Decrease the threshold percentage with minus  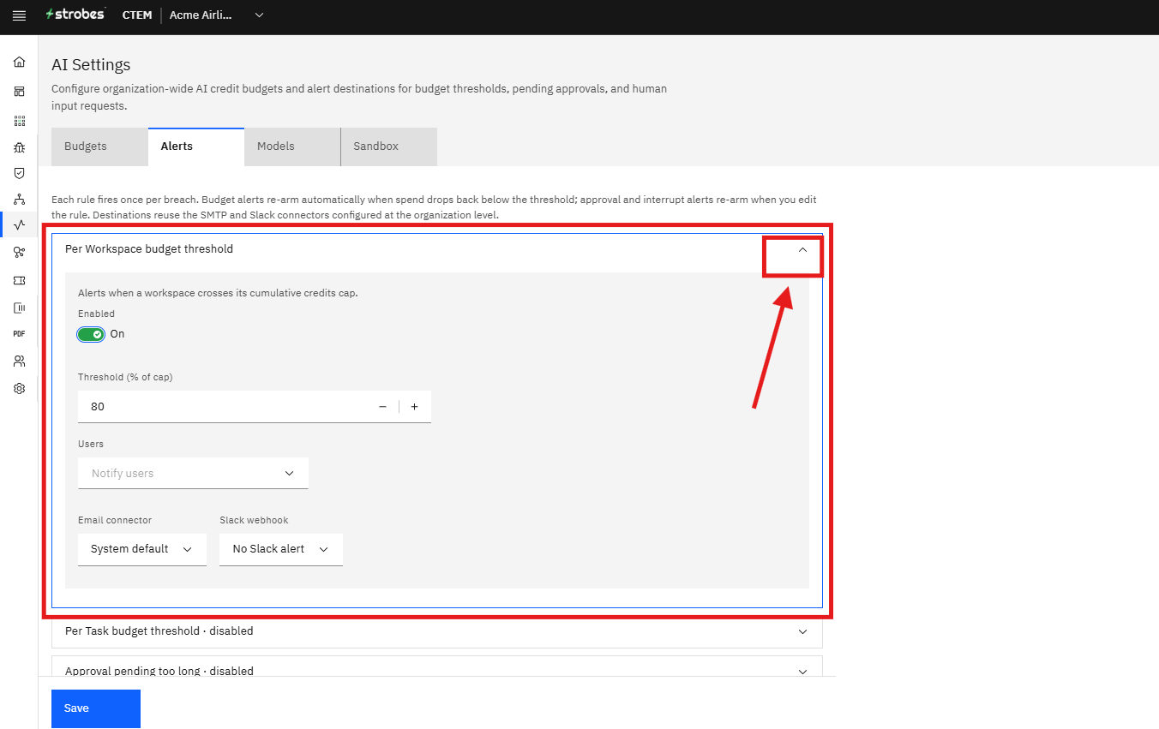[383, 407]
